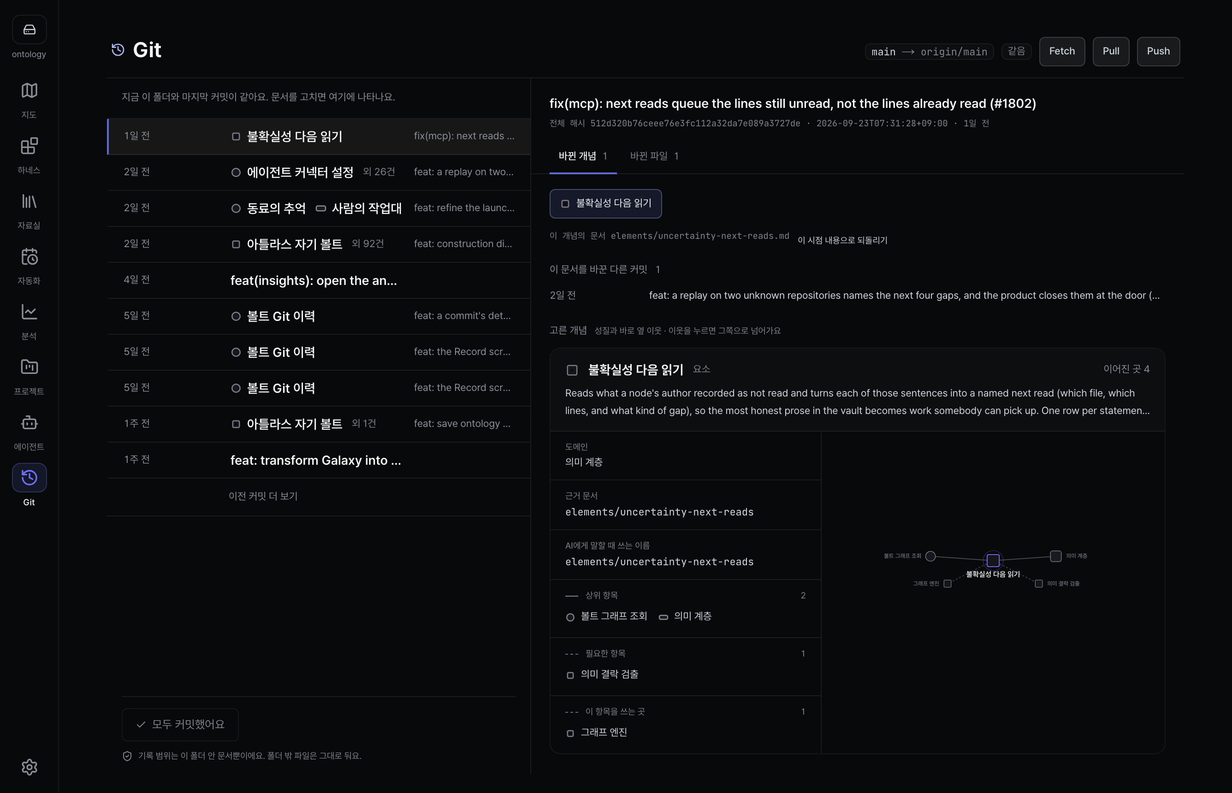Click the 모두 커밋했어요 button

tap(180, 724)
